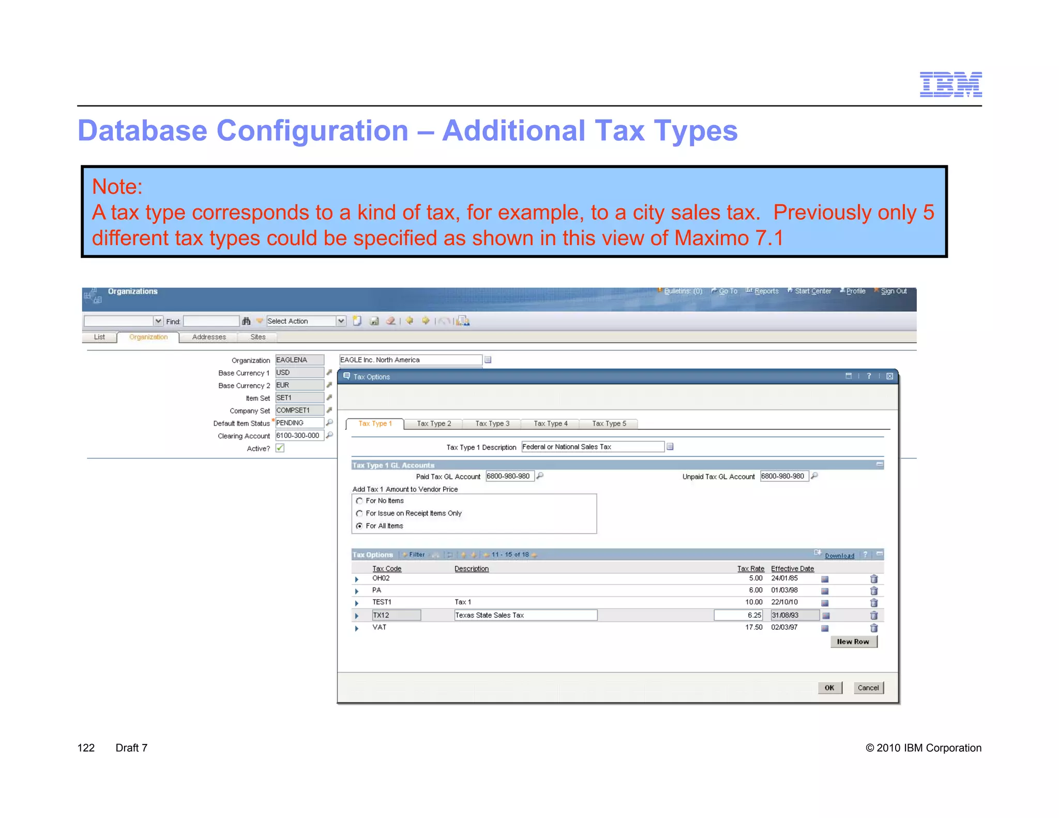The width and height of the screenshot is (1059, 818).
Task: Switch to the Tax Type 4 tab
Action: [x=551, y=423]
